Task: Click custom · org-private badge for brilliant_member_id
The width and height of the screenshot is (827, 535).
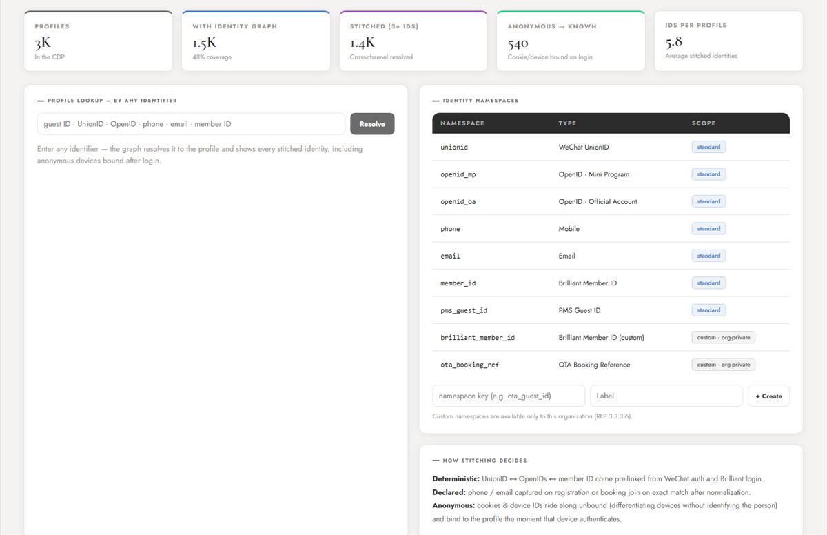Action: click(x=724, y=337)
